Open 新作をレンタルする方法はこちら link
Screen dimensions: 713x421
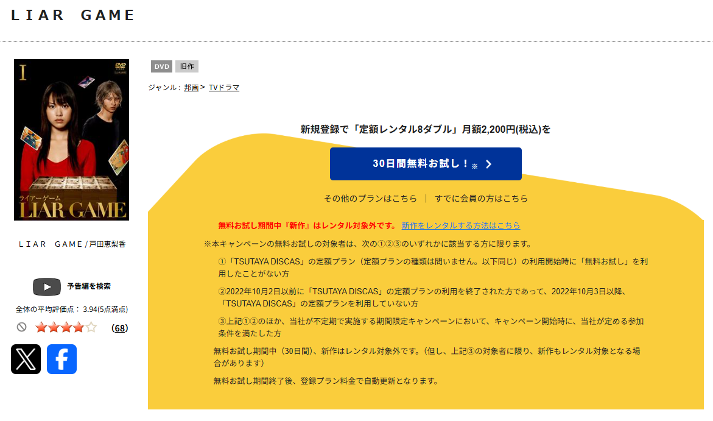click(x=461, y=225)
